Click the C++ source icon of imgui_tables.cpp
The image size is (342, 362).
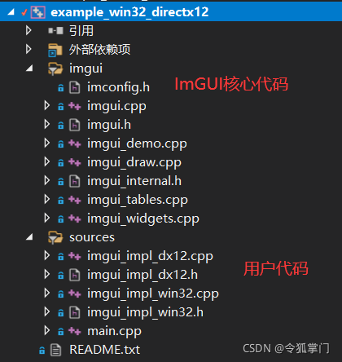(x=75, y=200)
